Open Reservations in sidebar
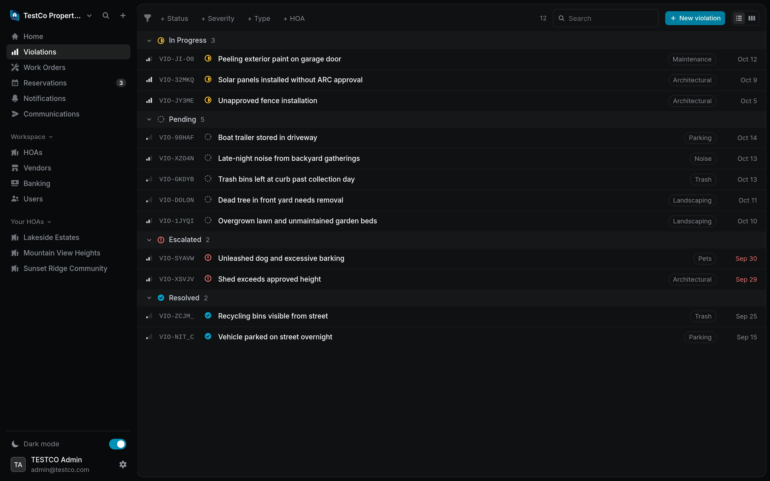 click(68, 83)
